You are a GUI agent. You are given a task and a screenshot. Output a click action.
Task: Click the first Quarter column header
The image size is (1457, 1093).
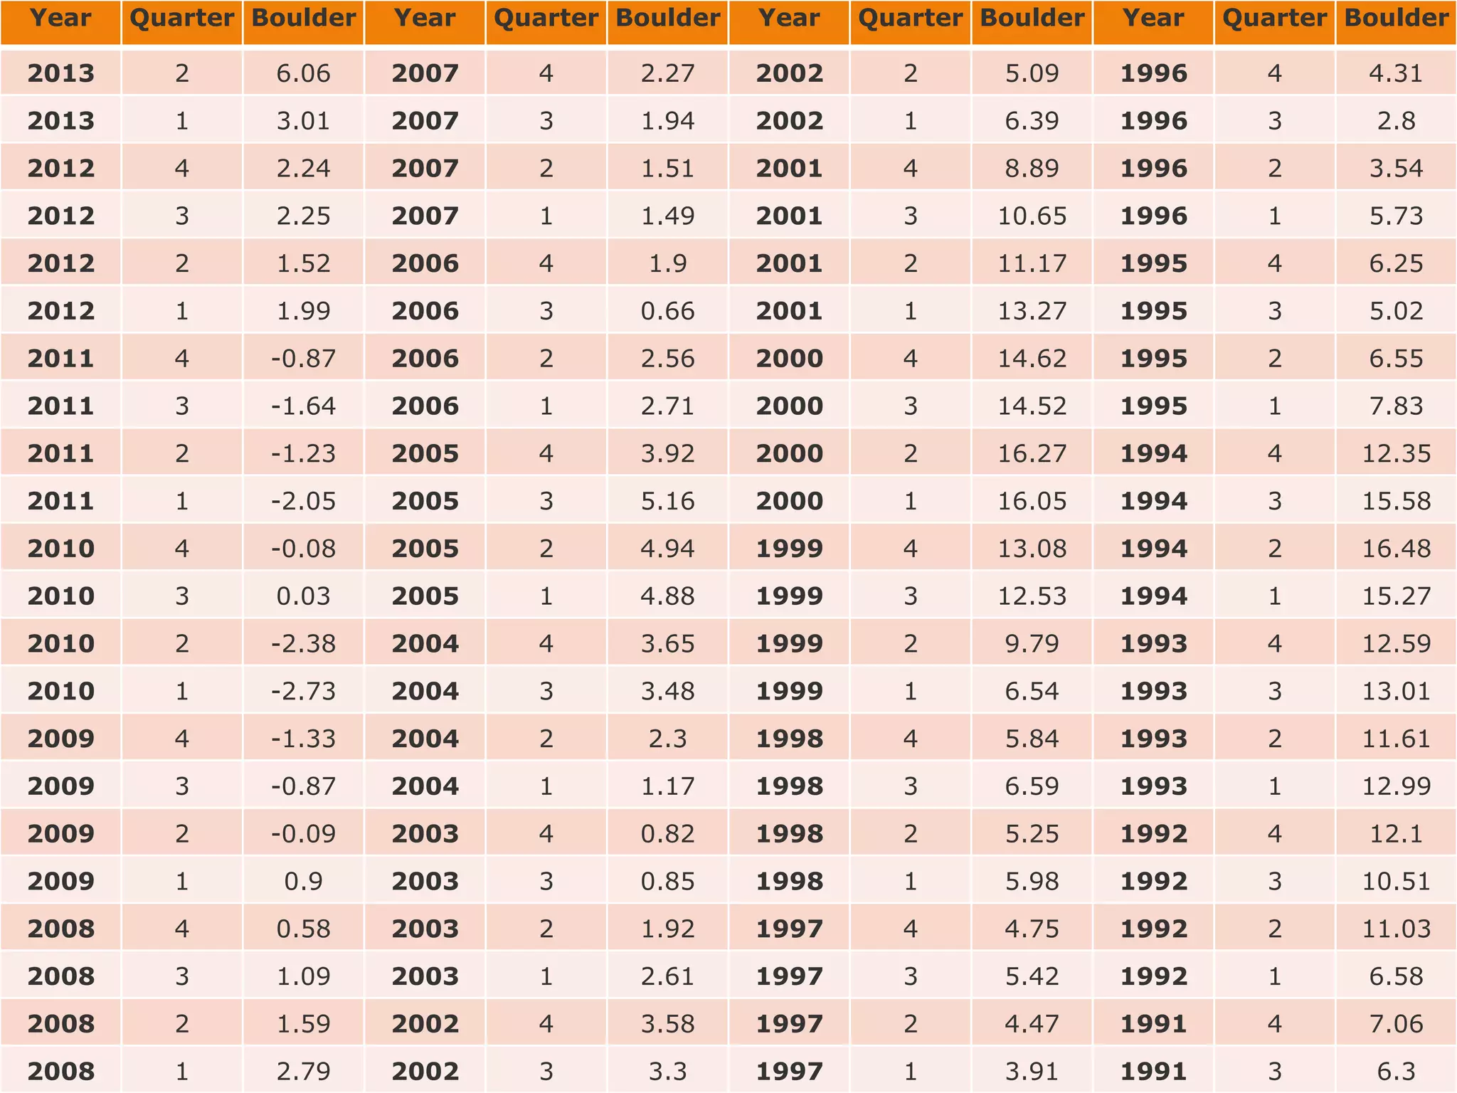tap(182, 19)
